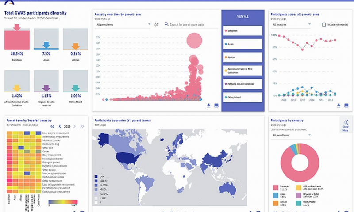Viewport: 354px width, 212px height.
Task: Click the Liver enzyme measurement heatmap row label
Action: [x=56, y=133]
